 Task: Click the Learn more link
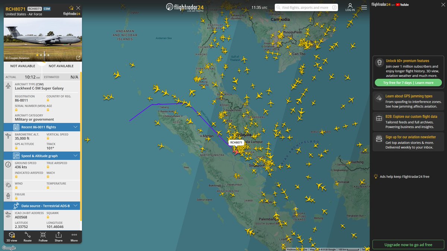[x=424, y=83]
